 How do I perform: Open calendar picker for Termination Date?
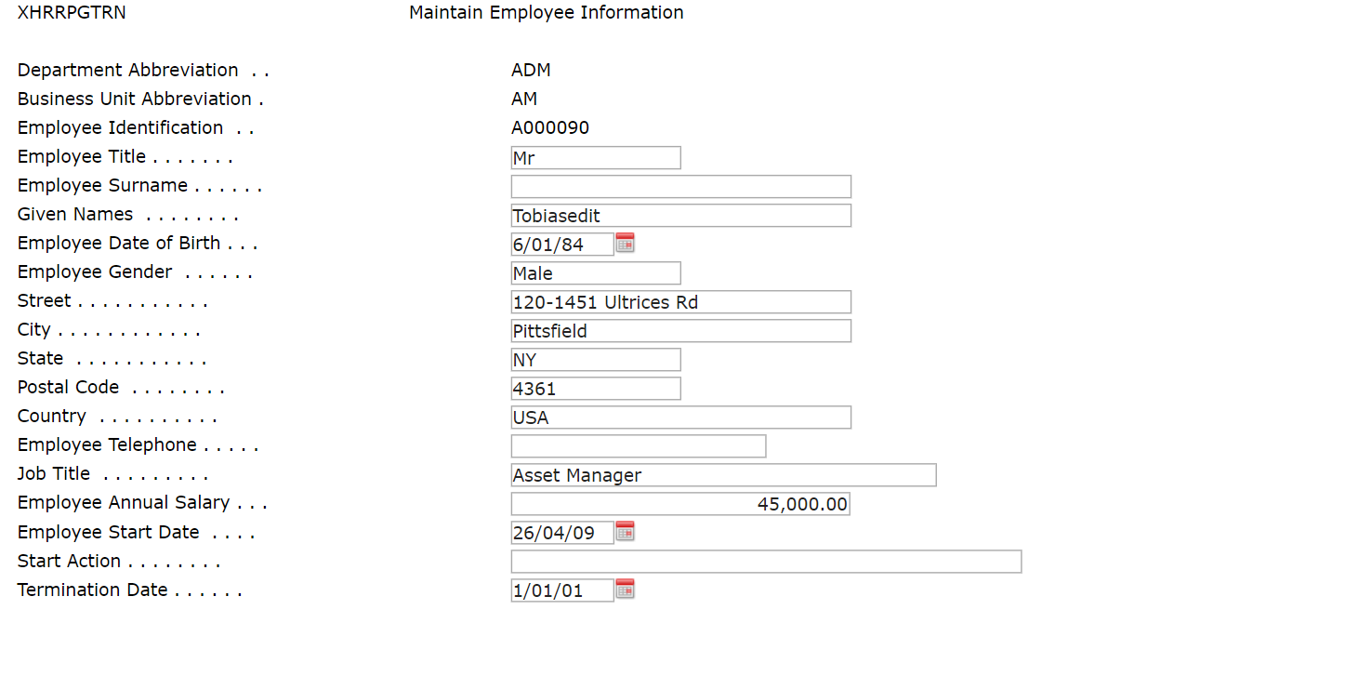pos(625,590)
